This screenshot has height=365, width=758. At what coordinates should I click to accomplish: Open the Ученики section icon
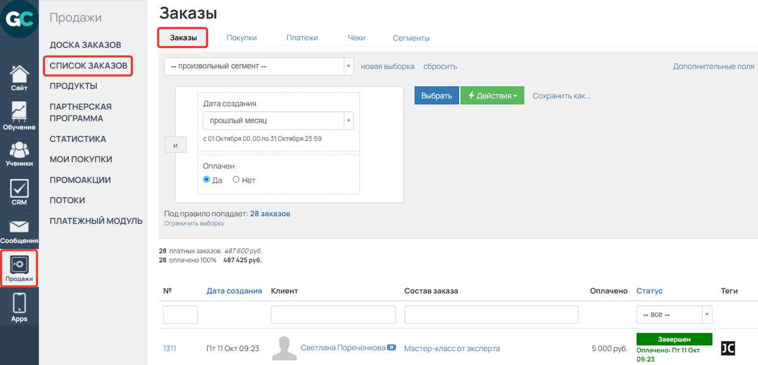tap(20, 154)
